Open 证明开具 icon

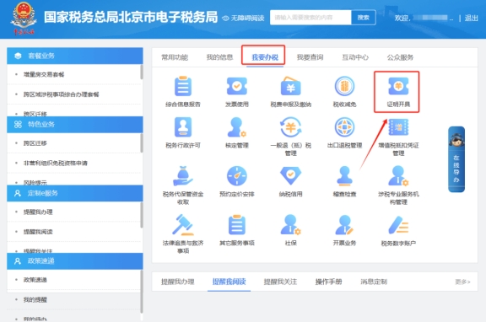398,86
